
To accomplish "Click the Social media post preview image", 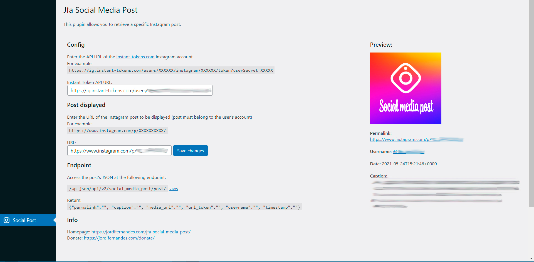I will click(406, 88).
